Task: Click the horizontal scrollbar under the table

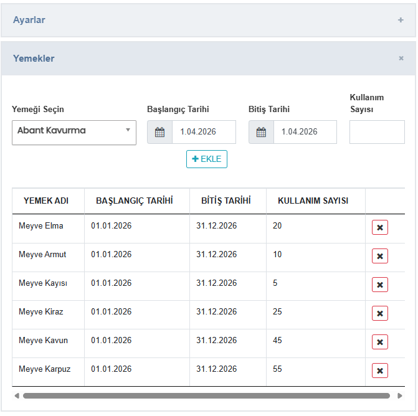Action: [x=206, y=395]
